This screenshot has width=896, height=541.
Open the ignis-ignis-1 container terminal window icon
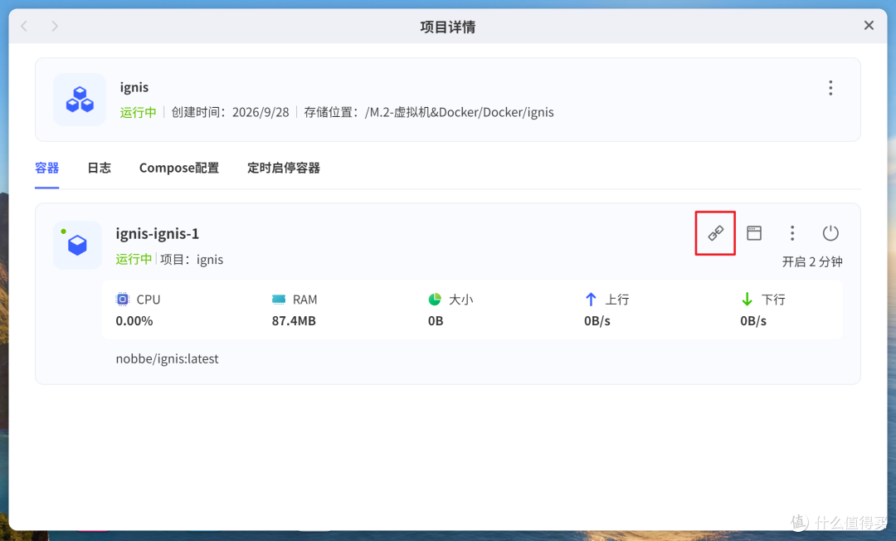click(754, 233)
